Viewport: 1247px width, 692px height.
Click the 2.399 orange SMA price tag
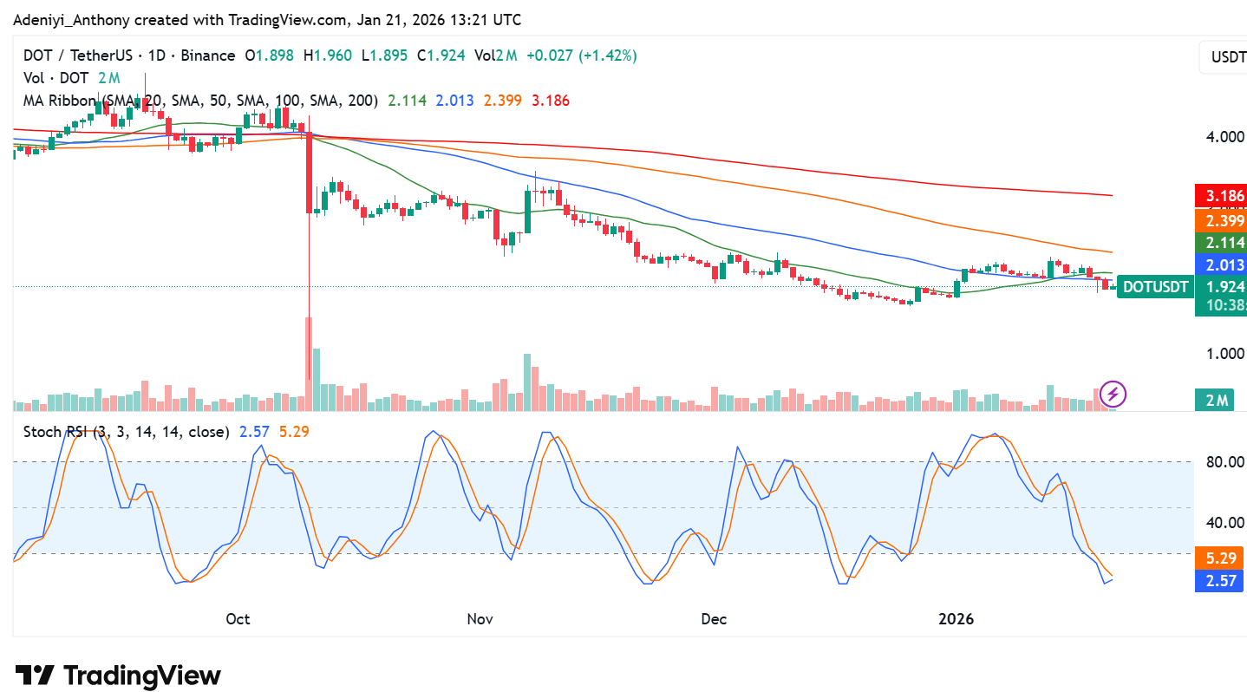(x=1220, y=220)
